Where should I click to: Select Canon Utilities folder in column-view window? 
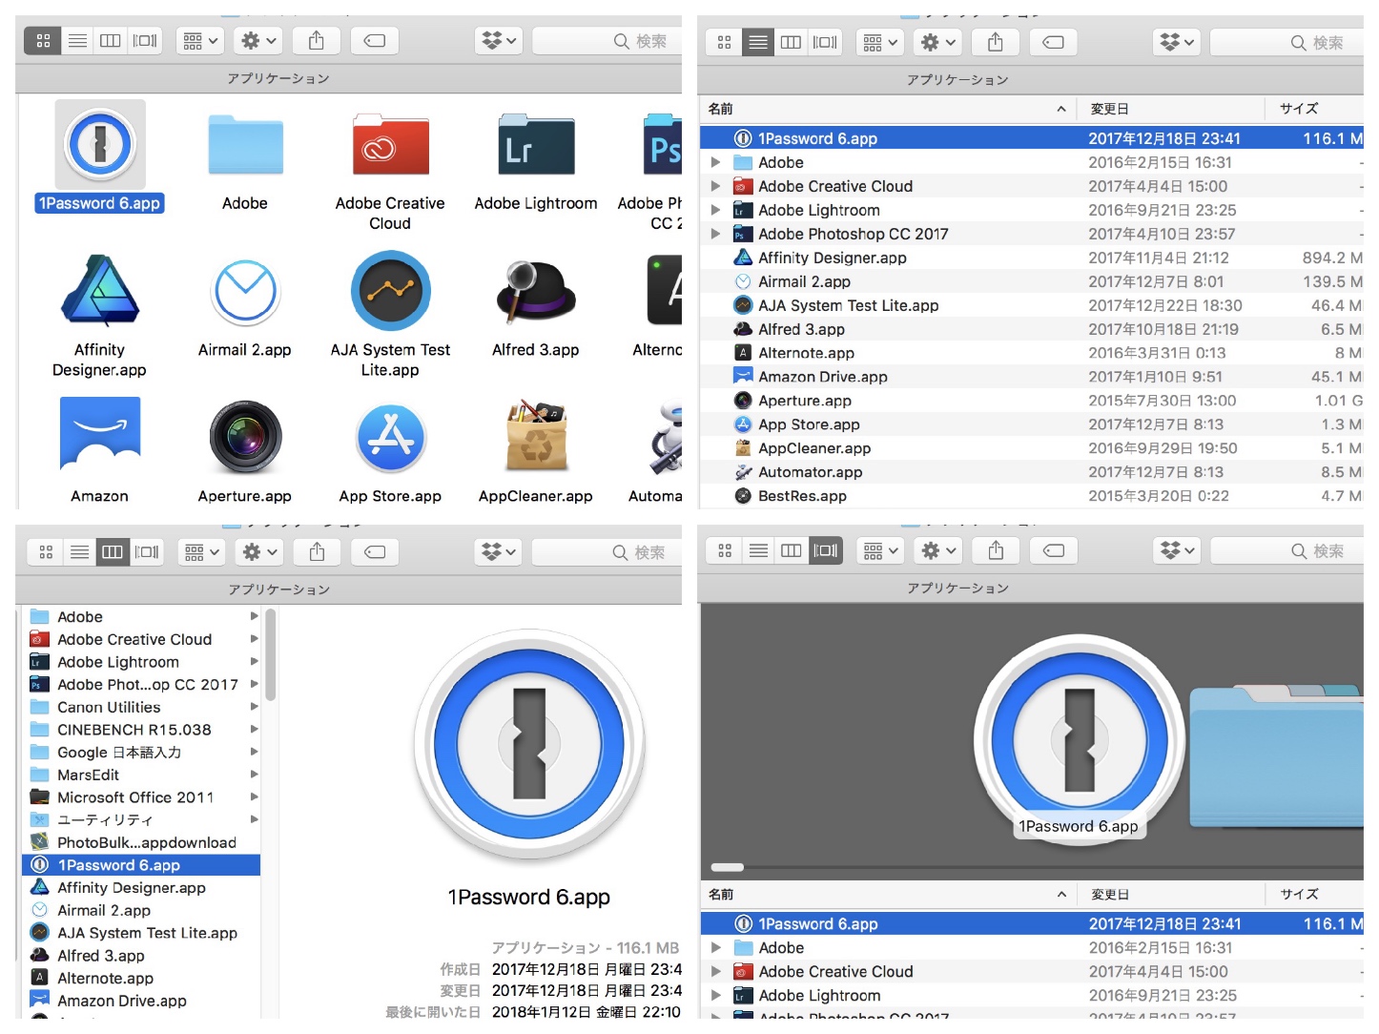(141, 707)
